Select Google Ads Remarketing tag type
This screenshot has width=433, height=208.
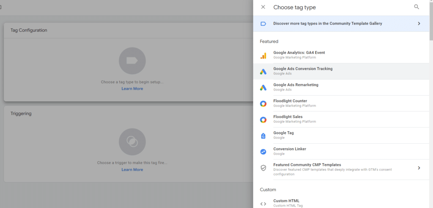[341, 87]
